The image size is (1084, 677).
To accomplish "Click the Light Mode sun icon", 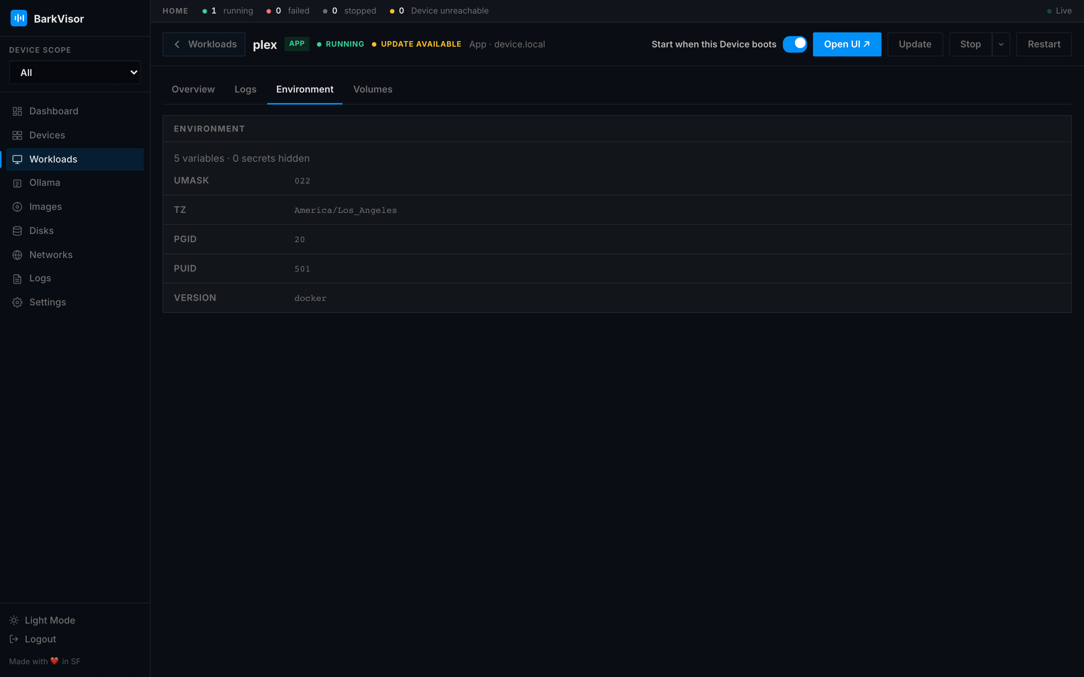I will tap(14, 620).
